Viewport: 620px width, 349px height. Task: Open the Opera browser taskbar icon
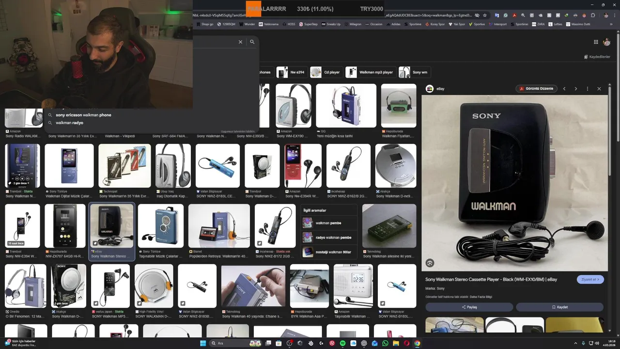[406, 343]
